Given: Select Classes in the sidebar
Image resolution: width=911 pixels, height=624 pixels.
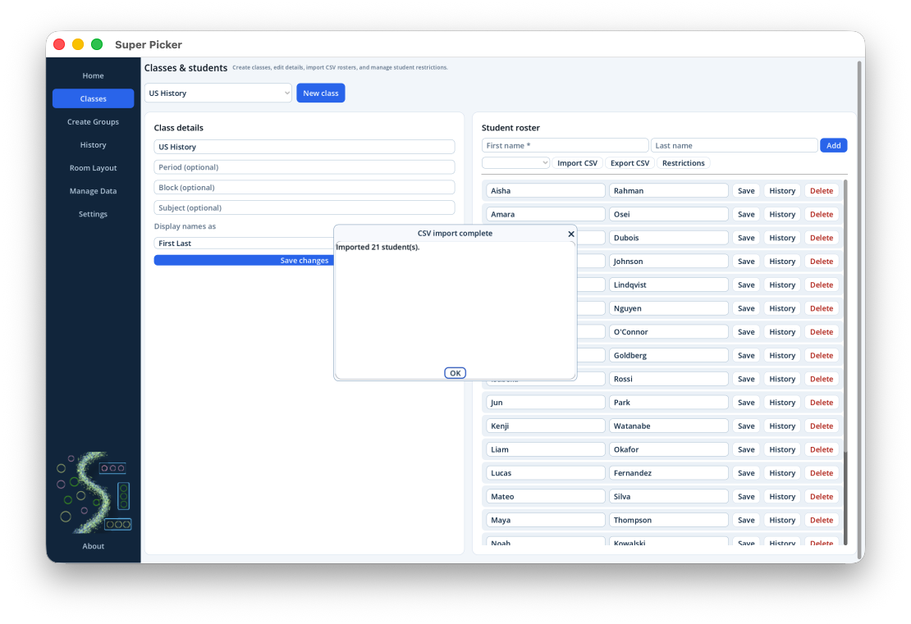Looking at the screenshot, I should [x=93, y=98].
